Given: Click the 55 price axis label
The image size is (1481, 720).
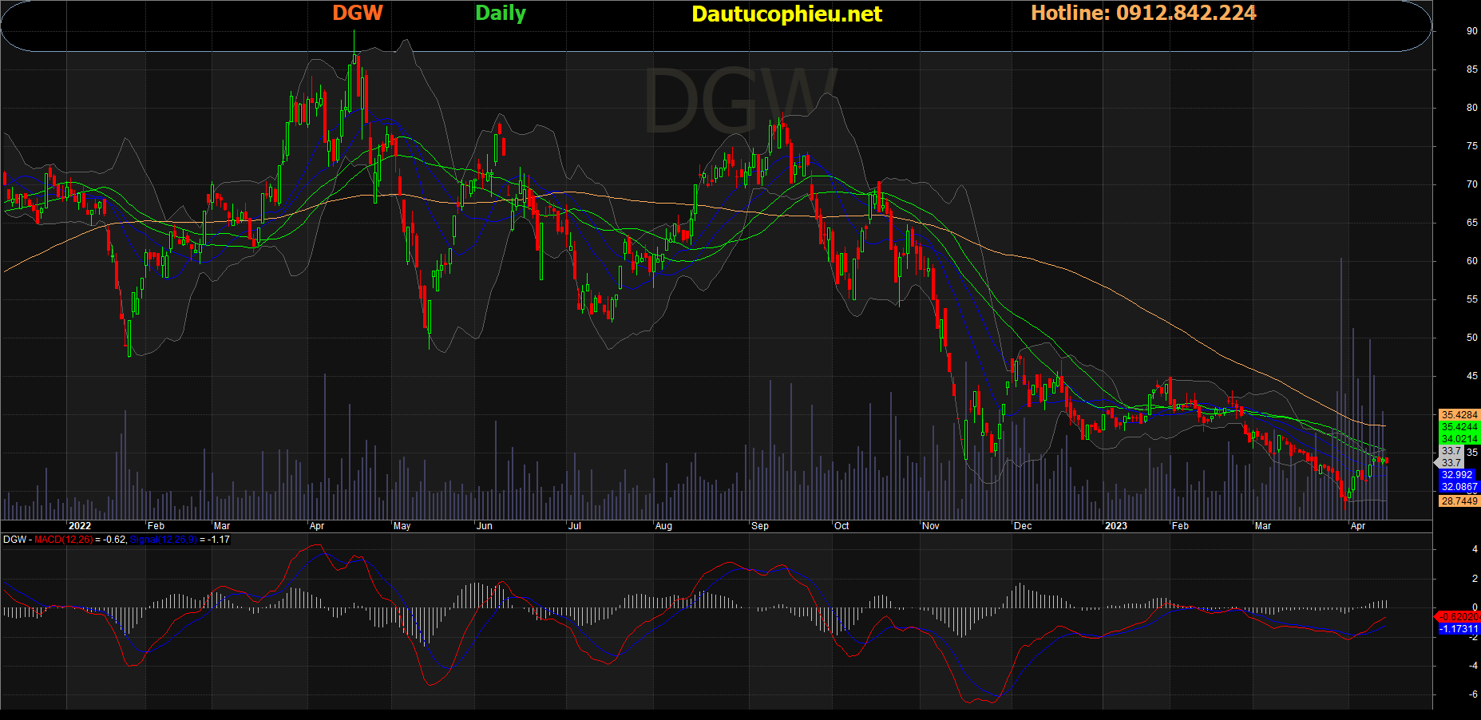Looking at the screenshot, I should pyautogui.click(x=1471, y=299).
